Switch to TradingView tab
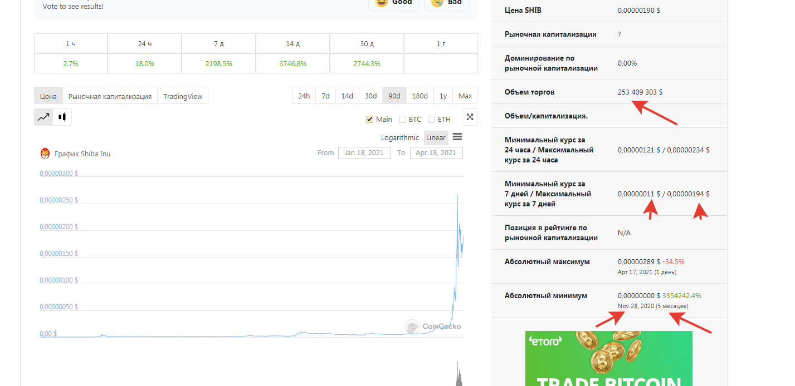Viewport: 795px width, 386px height. pyautogui.click(x=183, y=96)
